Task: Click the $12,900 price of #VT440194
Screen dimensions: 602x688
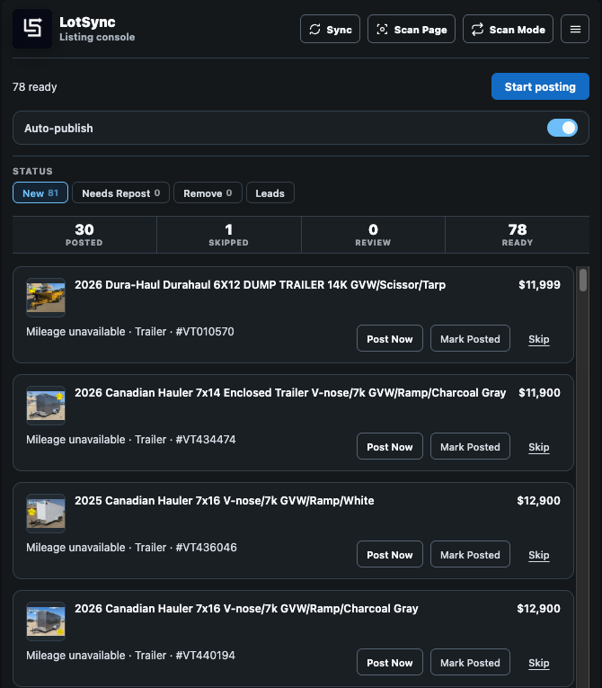Action: click(x=538, y=609)
